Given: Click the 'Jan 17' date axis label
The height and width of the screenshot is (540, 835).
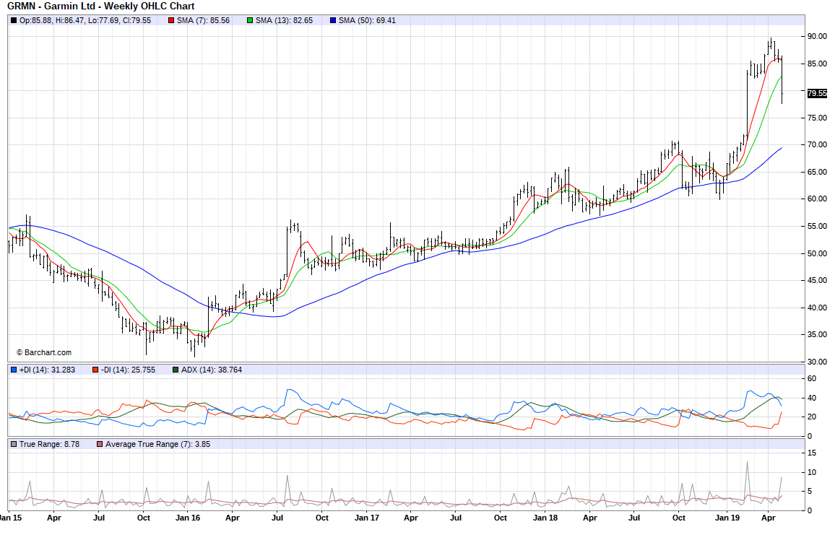Looking at the screenshot, I should pyautogui.click(x=367, y=518).
